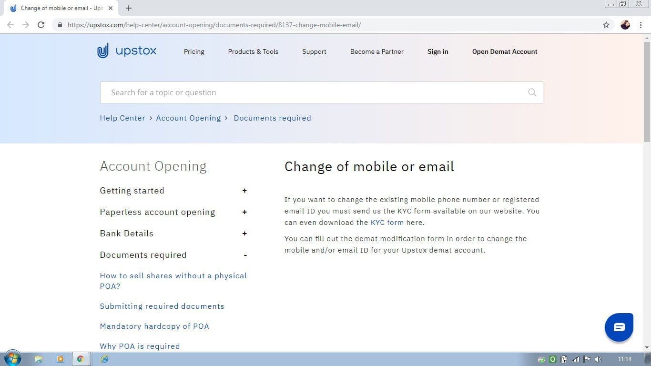Go back to the previous page

pos(10,25)
